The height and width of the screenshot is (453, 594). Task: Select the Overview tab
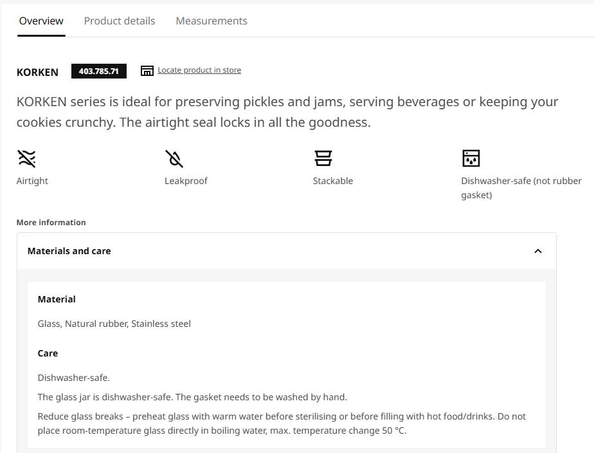[41, 21]
